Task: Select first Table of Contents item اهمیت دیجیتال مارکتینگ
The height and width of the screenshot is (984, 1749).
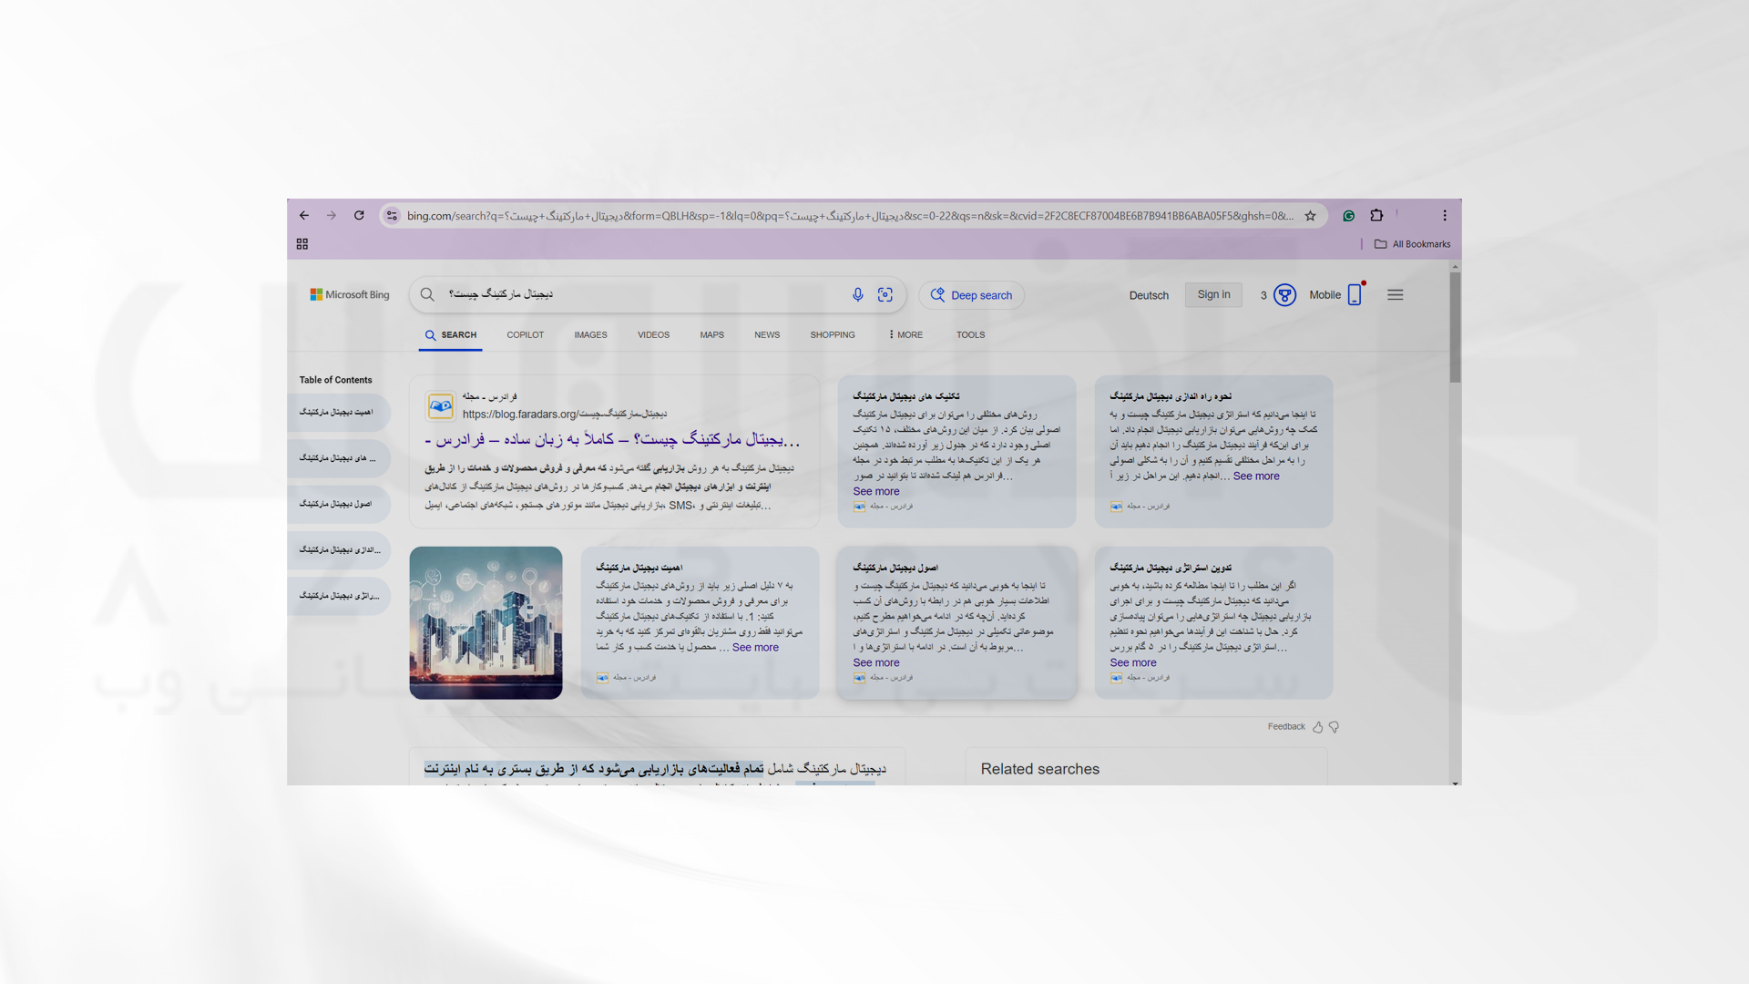Action: click(x=337, y=413)
